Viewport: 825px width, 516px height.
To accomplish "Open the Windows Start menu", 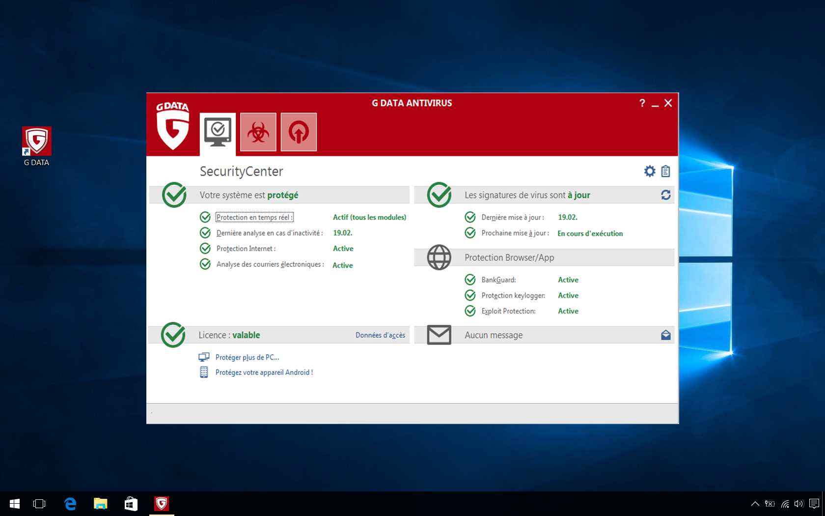I will 15,504.
